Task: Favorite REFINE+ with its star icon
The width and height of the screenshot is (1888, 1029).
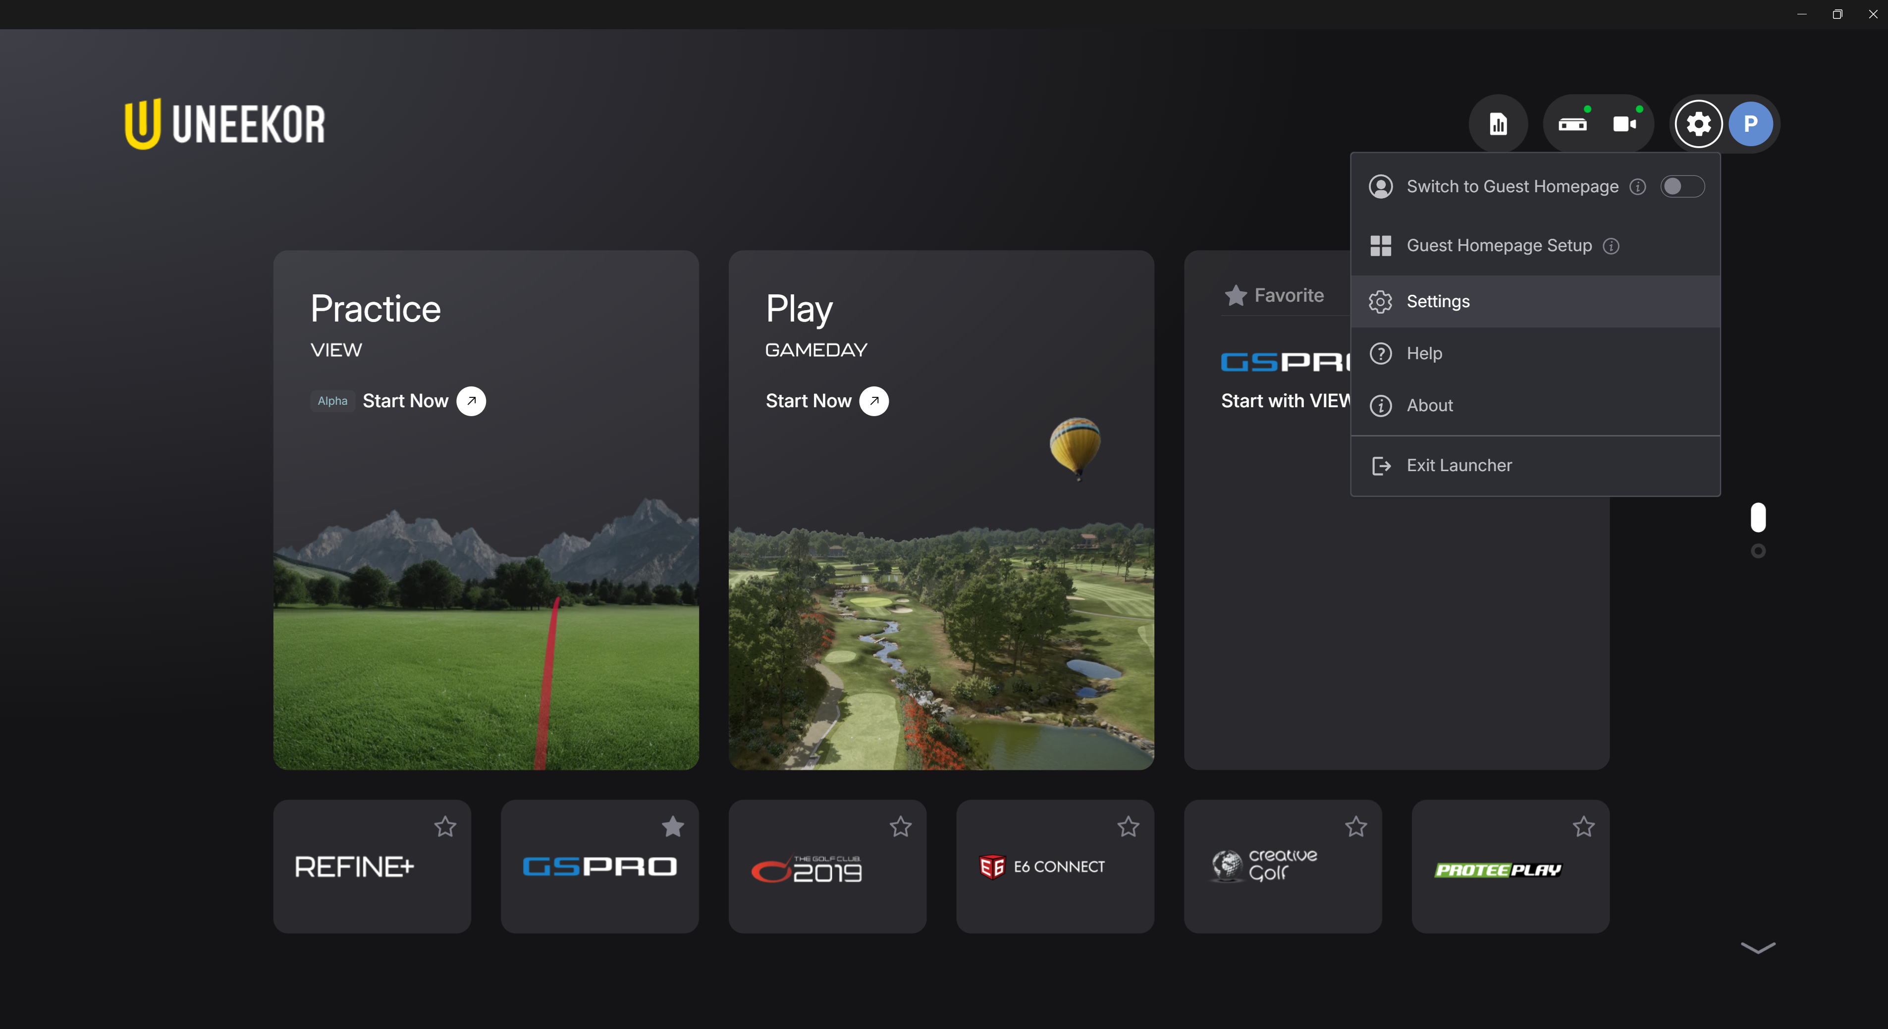Action: tap(445, 827)
